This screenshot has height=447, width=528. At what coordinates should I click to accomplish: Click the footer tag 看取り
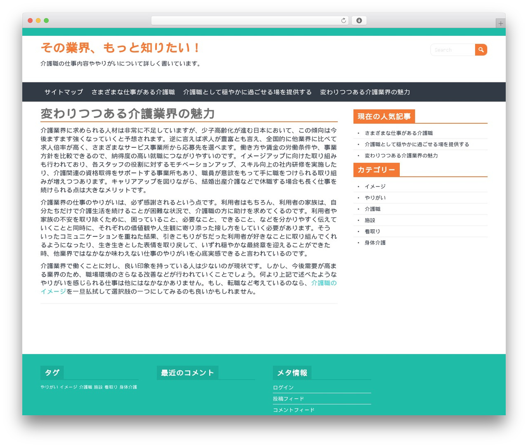(x=111, y=387)
